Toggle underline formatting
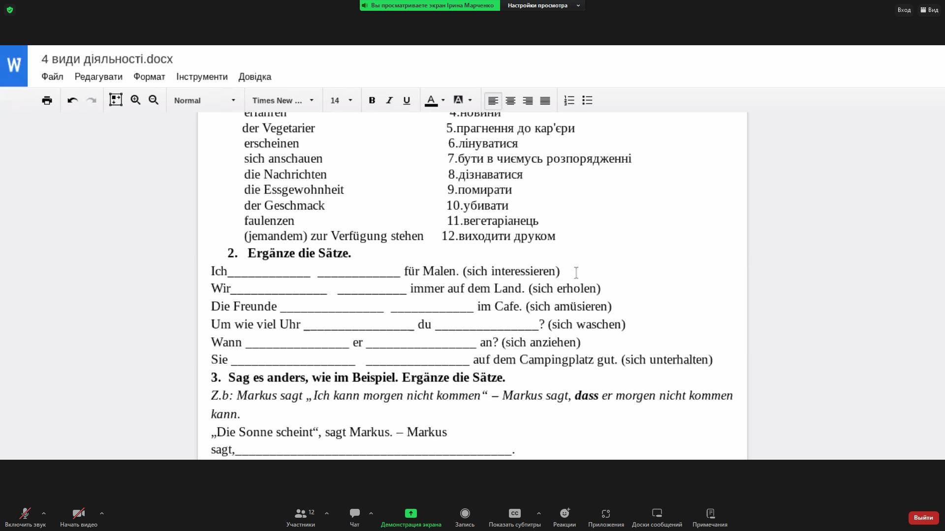 [407, 100]
